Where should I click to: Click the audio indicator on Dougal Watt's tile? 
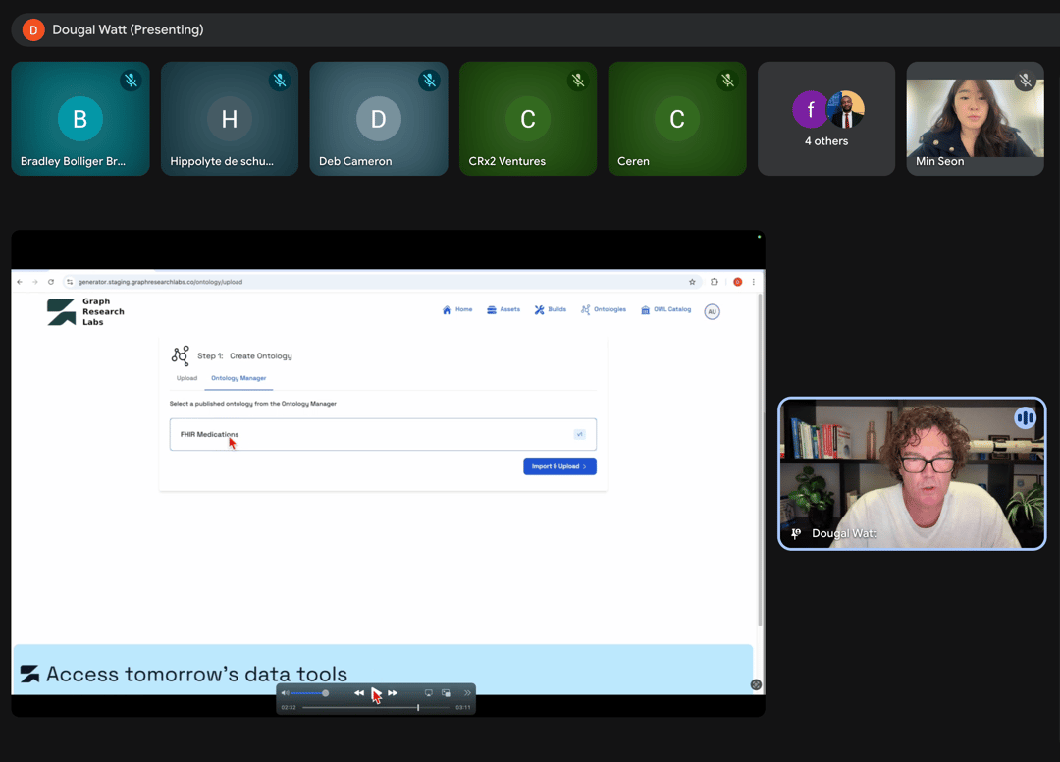point(1025,418)
